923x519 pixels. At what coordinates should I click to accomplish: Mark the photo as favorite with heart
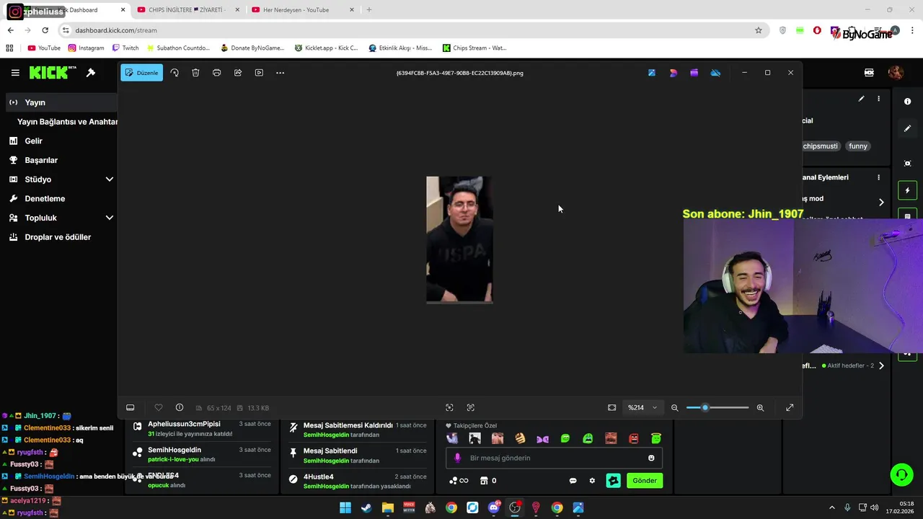coord(159,407)
